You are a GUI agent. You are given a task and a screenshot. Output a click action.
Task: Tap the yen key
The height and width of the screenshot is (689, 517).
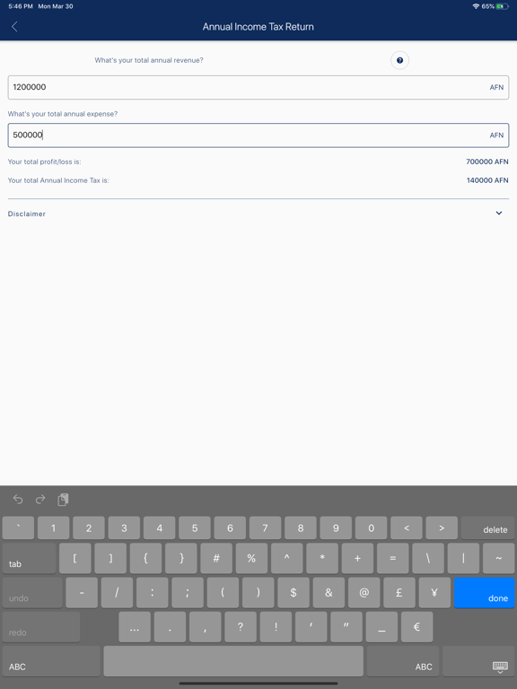coord(434,593)
